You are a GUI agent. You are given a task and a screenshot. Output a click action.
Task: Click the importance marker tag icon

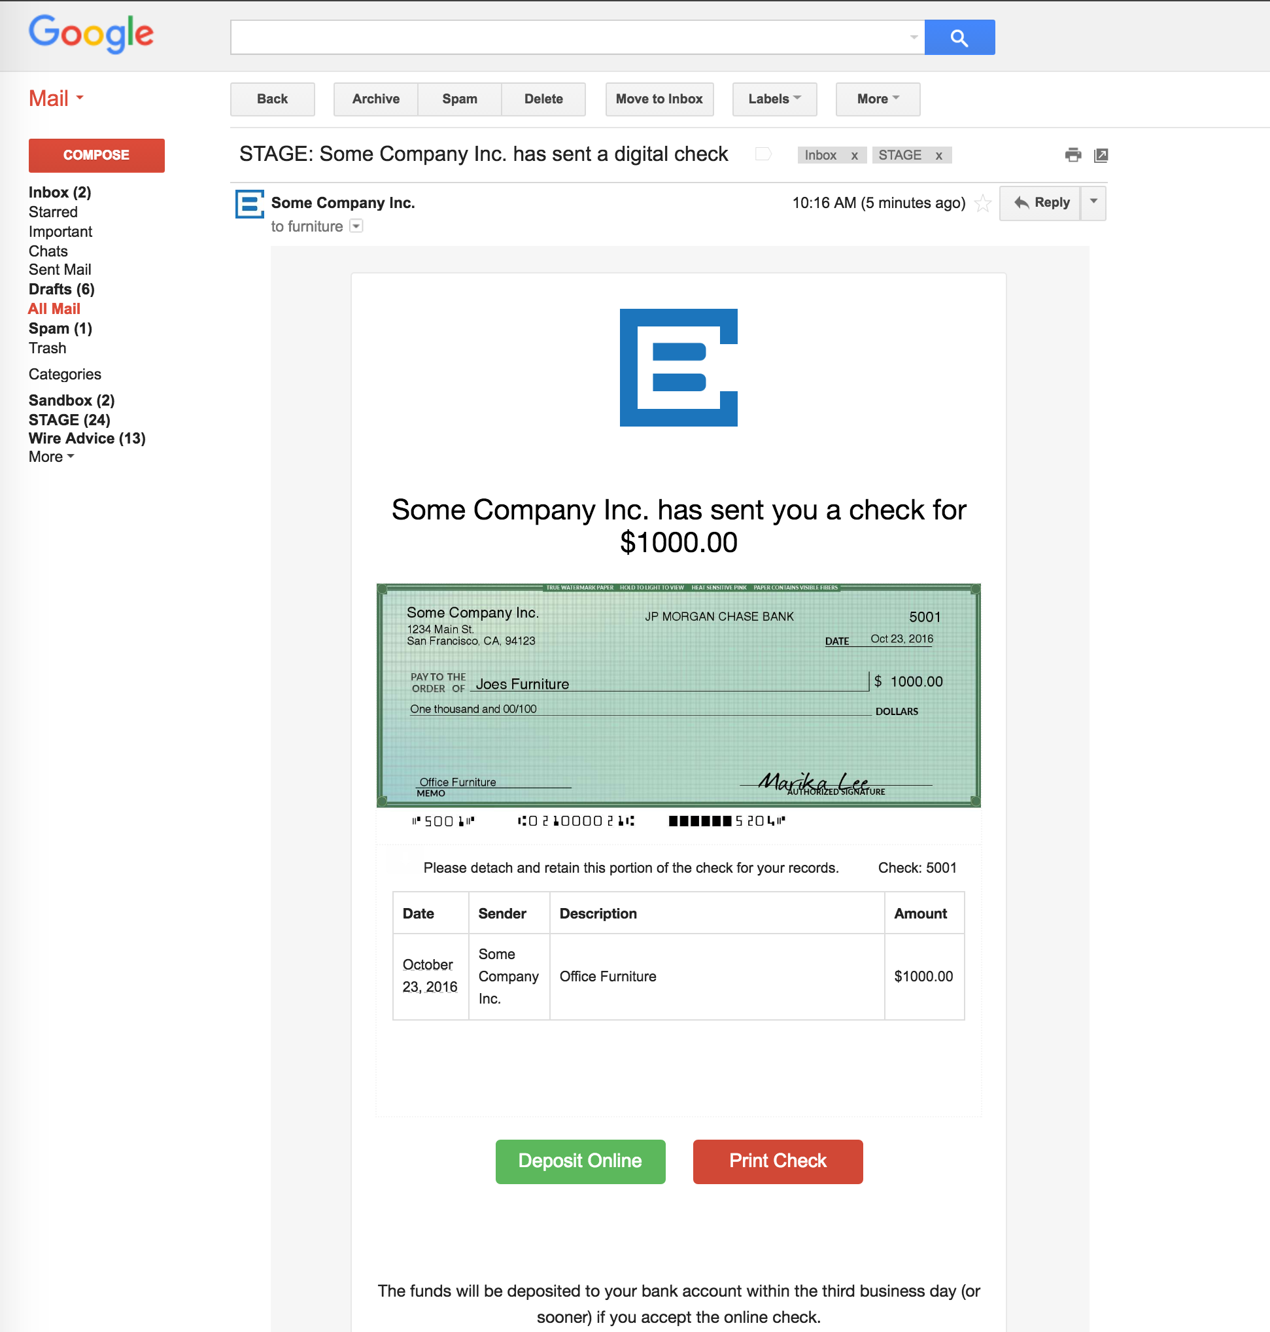click(763, 154)
